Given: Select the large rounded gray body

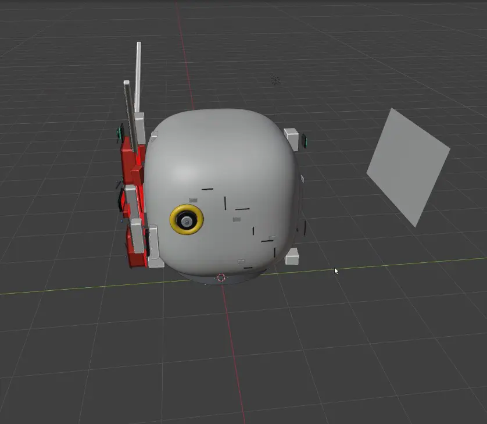Looking at the screenshot, I should [x=222, y=193].
